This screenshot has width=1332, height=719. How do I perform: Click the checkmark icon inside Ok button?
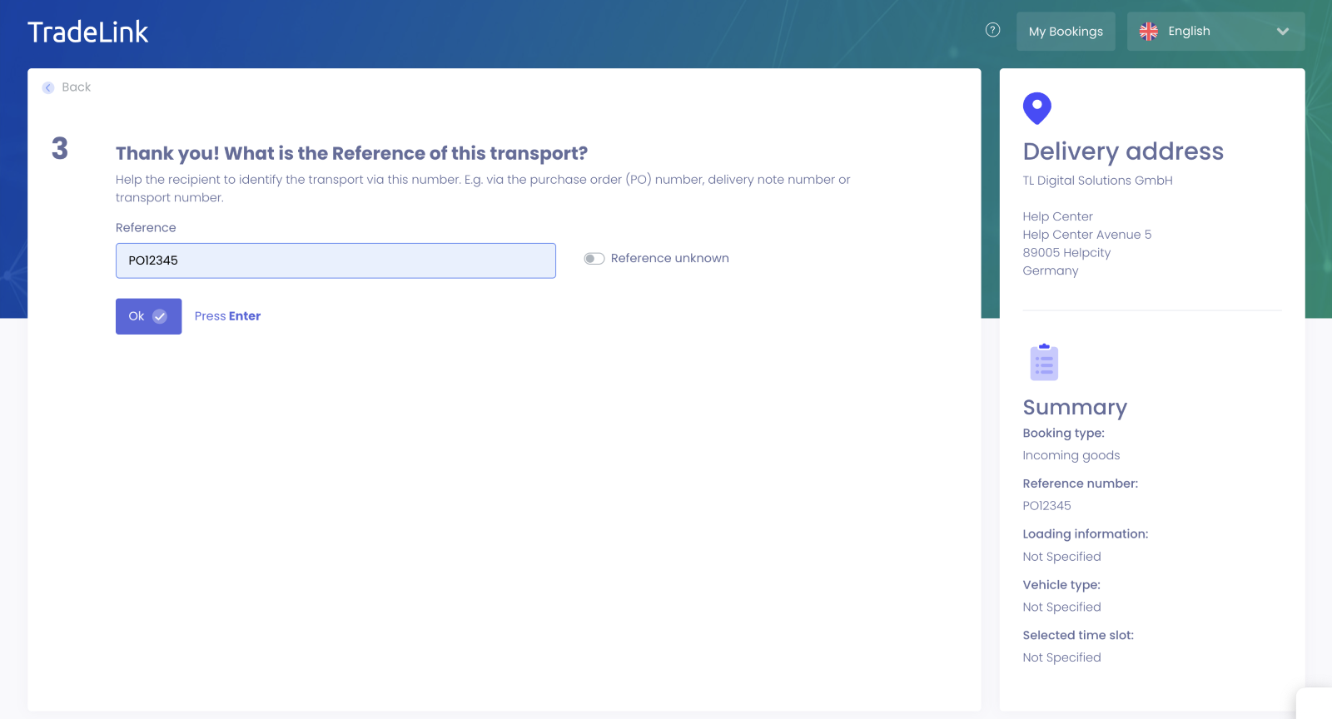tap(160, 316)
